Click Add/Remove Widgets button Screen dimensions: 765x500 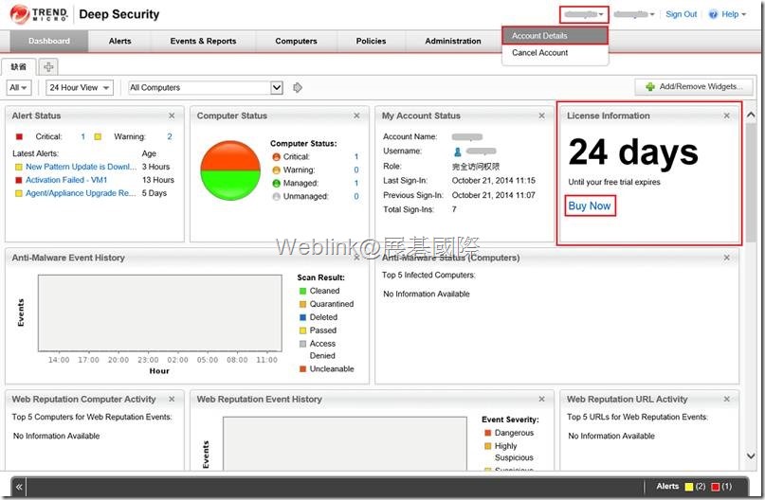point(694,87)
